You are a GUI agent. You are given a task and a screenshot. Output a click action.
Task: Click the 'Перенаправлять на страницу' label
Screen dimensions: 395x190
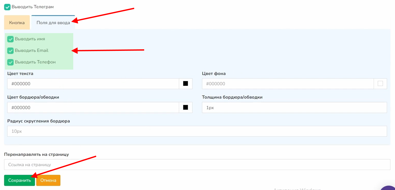click(x=36, y=154)
